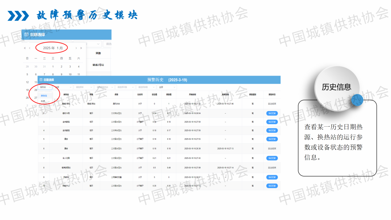Click the 1 月 month label in calendar
Image resolution: width=391 pixels, height=220 pixels.
click(60, 48)
